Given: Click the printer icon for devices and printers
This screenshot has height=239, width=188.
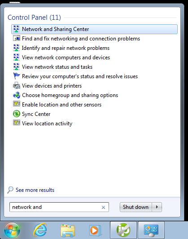Looking at the screenshot, I should [17, 85].
